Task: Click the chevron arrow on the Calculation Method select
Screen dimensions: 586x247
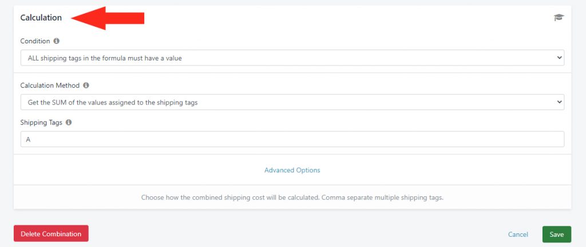Action: click(x=559, y=102)
